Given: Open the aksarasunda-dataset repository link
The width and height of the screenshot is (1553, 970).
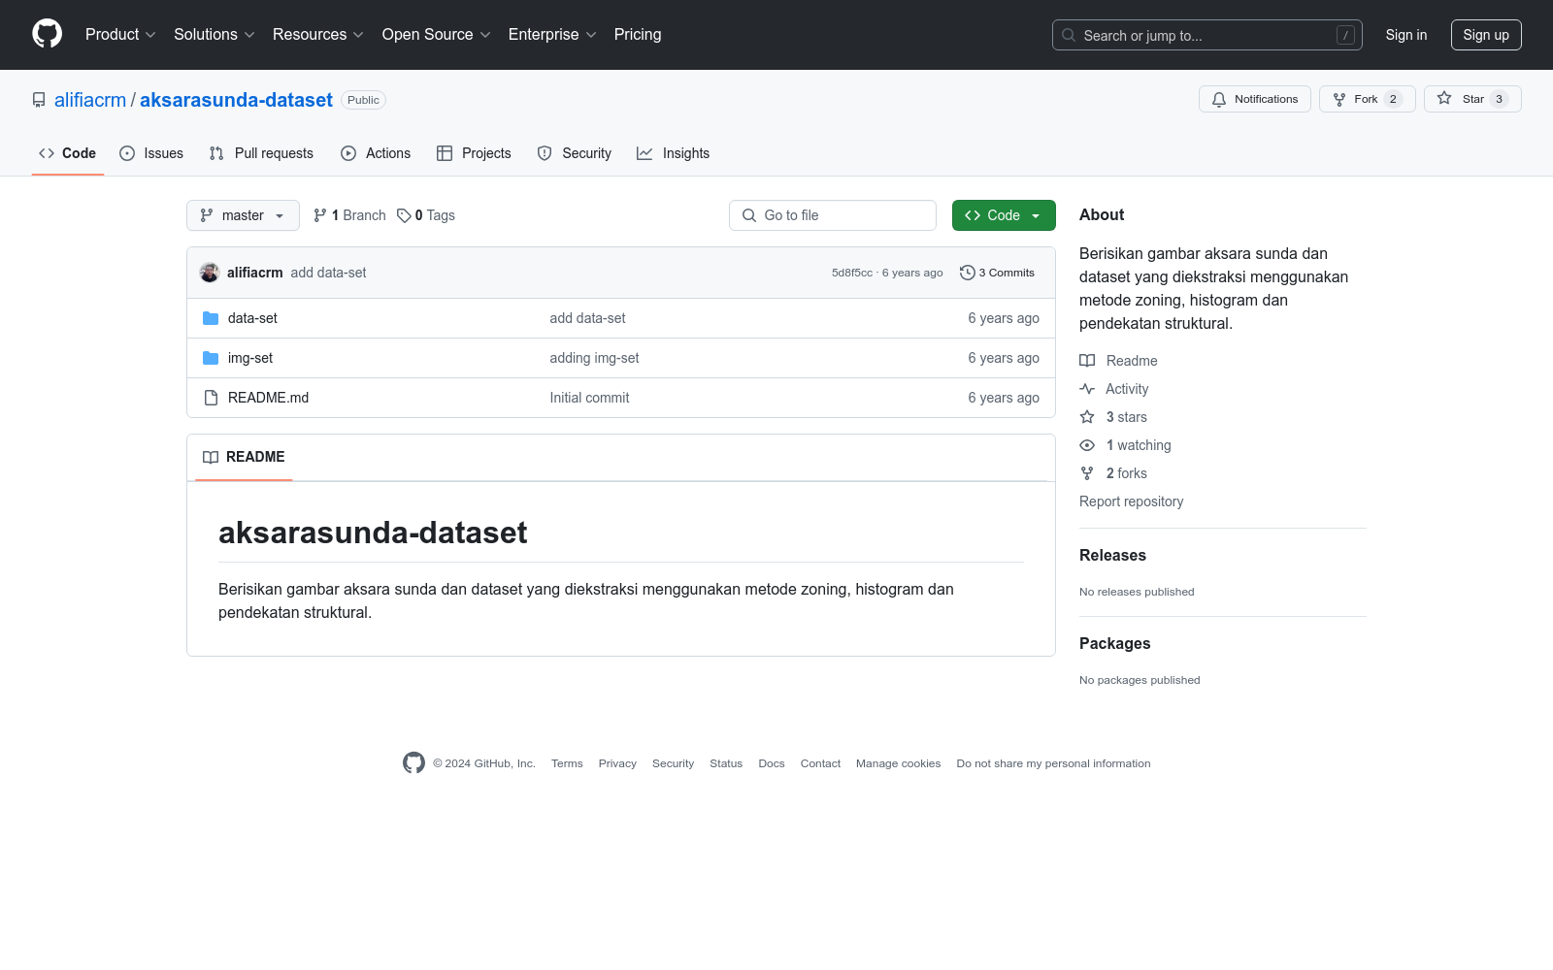Looking at the screenshot, I should 236,100.
